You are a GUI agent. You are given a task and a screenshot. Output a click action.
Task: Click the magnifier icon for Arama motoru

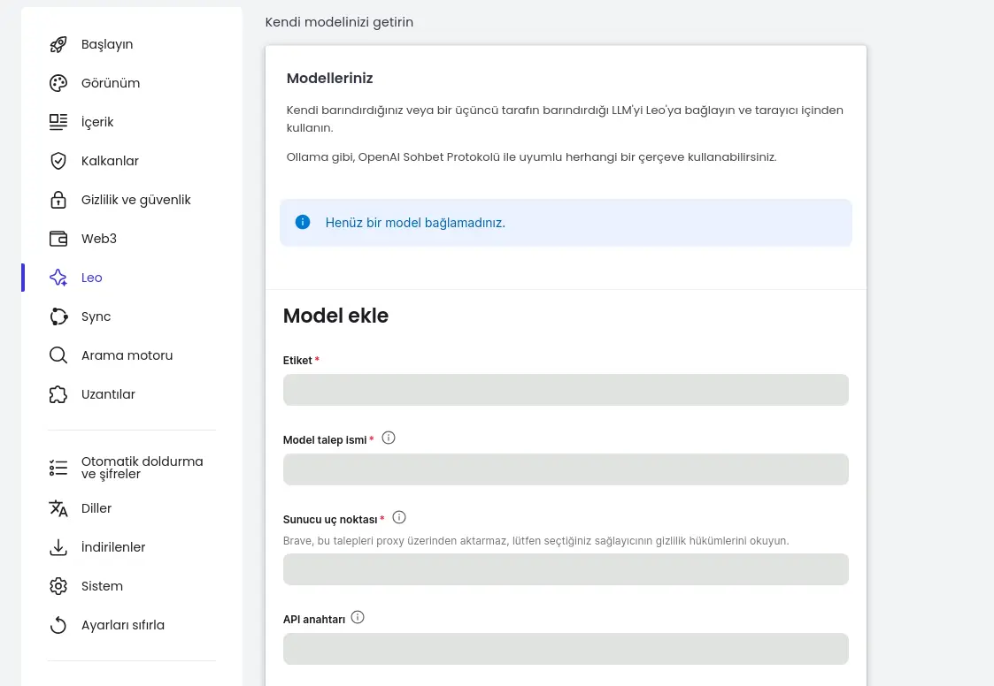[58, 355]
